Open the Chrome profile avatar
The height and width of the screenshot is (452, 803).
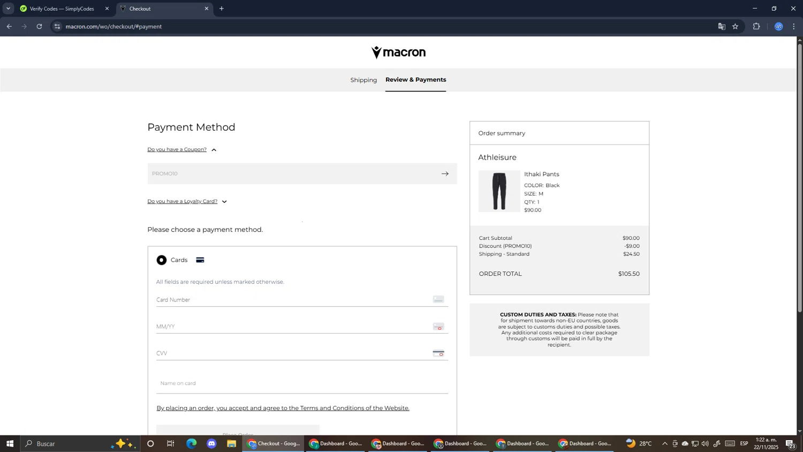pos(779,26)
